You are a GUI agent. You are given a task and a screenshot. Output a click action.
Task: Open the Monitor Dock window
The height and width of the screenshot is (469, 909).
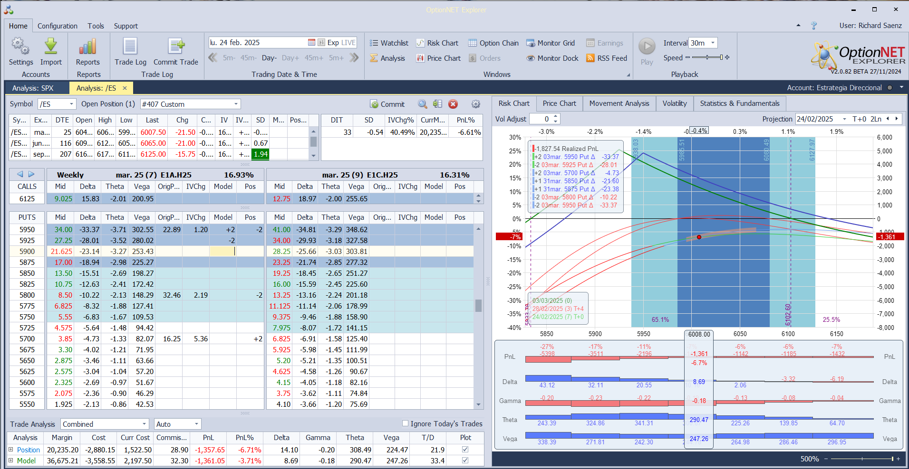(x=552, y=58)
